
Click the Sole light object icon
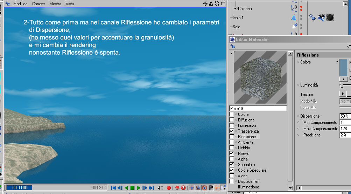click(x=295, y=26)
